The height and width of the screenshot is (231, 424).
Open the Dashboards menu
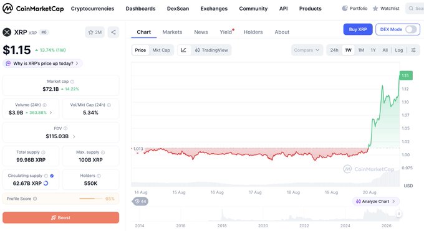(140, 9)
